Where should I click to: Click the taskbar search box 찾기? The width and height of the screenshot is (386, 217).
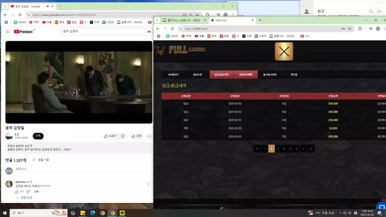tap(39, 213)
